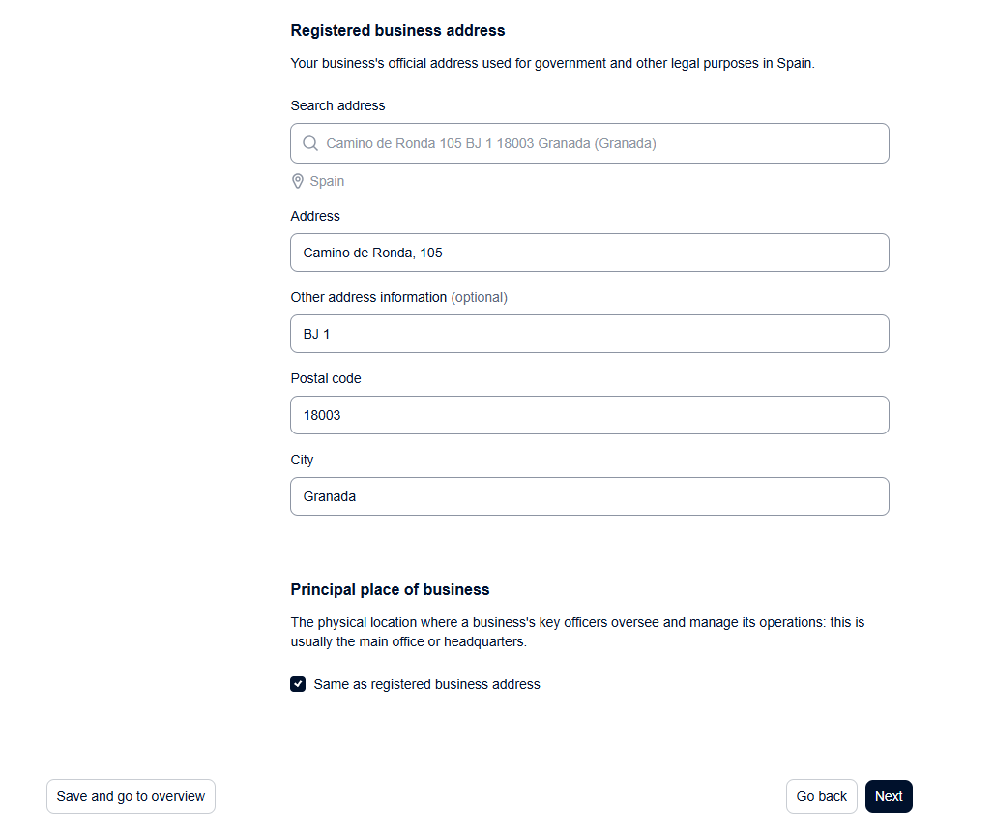Click the Spain country label
Image resolution: width=994 pixels, height=834 pixels.
327,181
